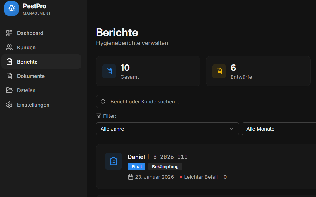Click the Kunden people icon
The image size is (316, 197).
pyautogui.click(x=9, y=48)
